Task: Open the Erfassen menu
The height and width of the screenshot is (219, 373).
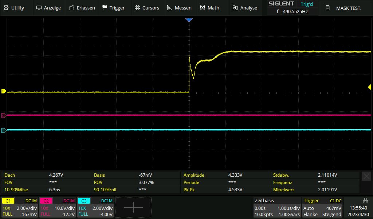Action: (x=82, y=8)
